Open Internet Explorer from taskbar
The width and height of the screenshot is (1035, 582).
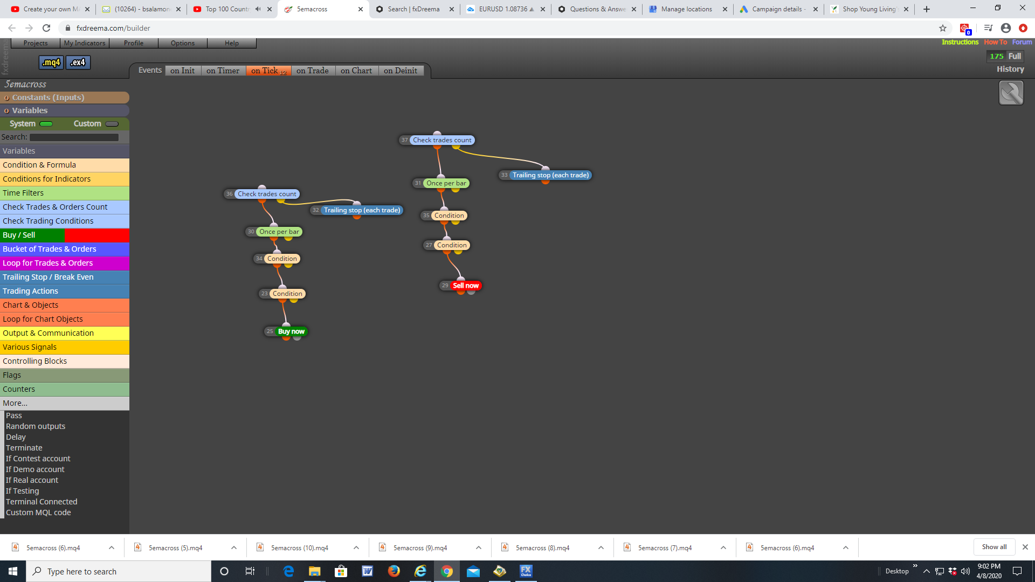[x=420, y=571]
